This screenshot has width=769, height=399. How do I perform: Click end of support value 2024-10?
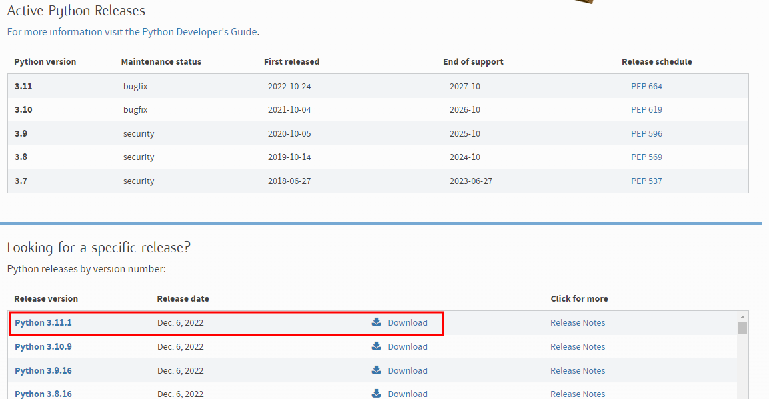click(464, 157)
